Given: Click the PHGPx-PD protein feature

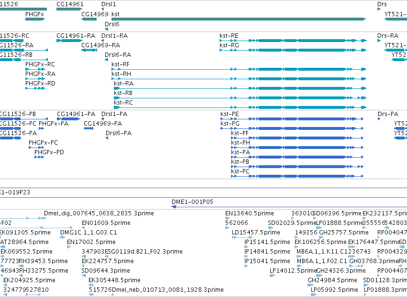Looking at the screenshot, I should [39, 157].
